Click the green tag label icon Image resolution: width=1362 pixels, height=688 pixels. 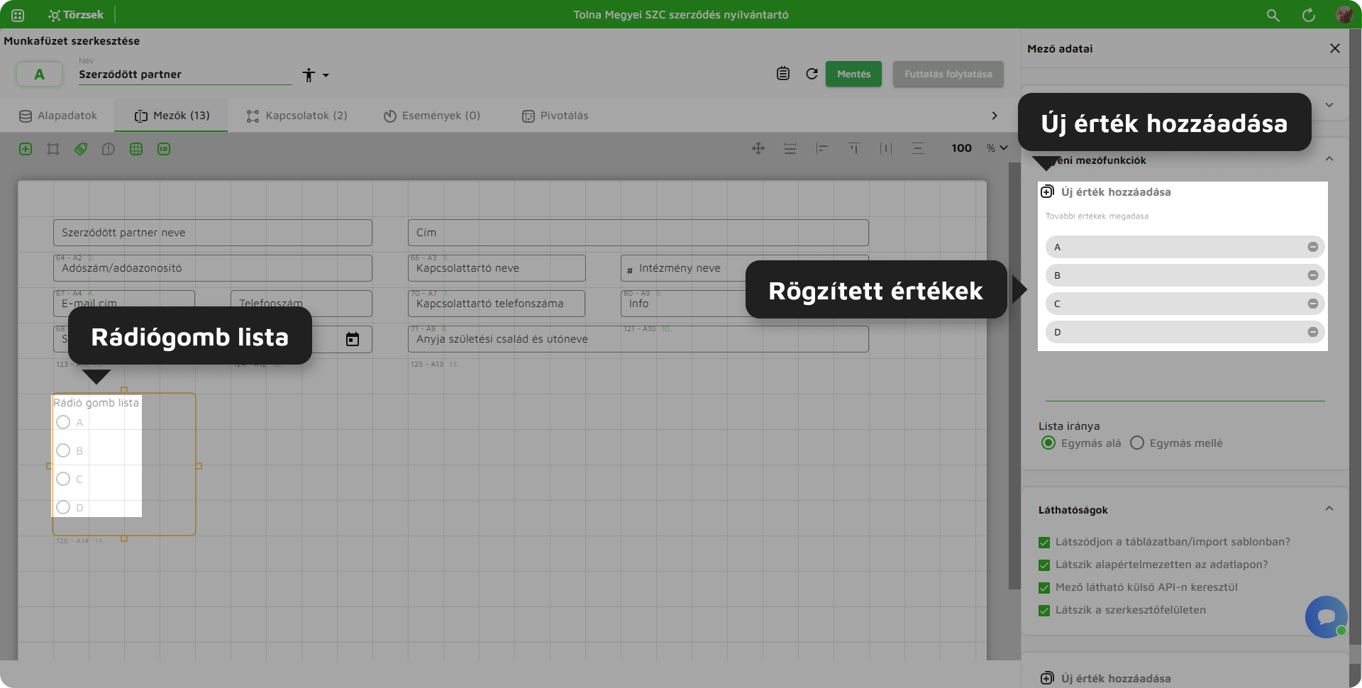pos(81,149)
